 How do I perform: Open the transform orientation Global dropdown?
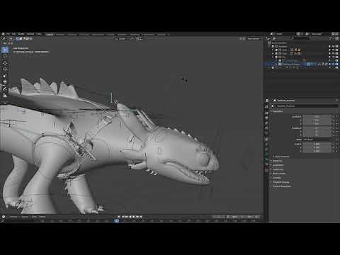pyautogui.click(x=122, y=38)
